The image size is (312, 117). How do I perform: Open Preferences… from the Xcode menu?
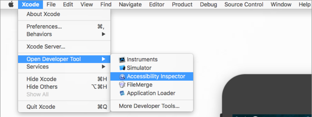click(44, 27)
